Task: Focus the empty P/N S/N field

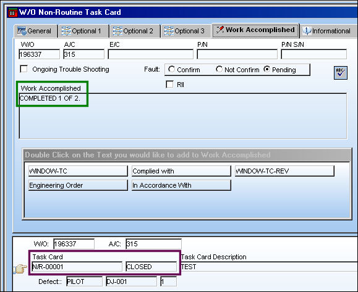Action: (x=313, y=54)
